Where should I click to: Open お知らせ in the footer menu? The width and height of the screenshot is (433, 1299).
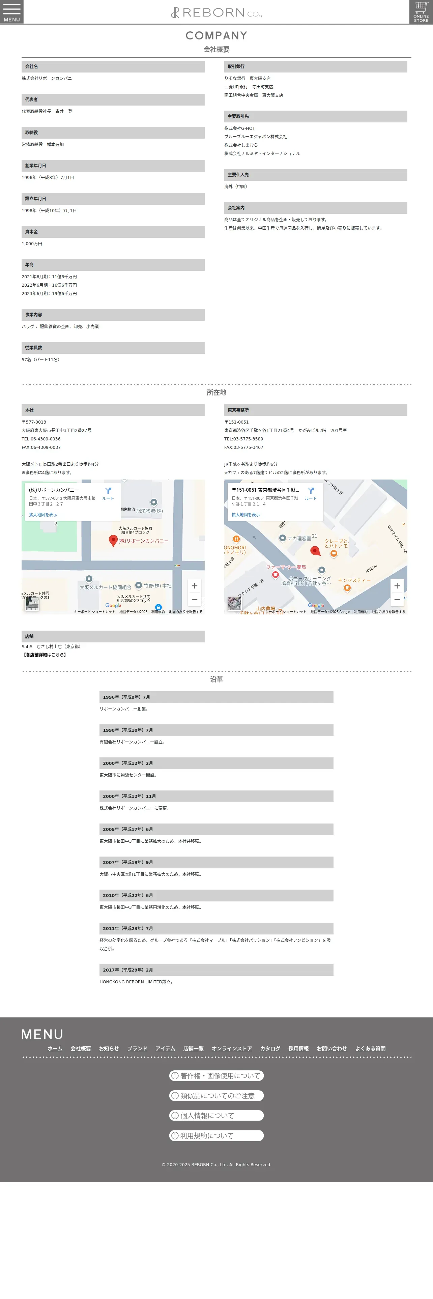tap(109, 1048)
